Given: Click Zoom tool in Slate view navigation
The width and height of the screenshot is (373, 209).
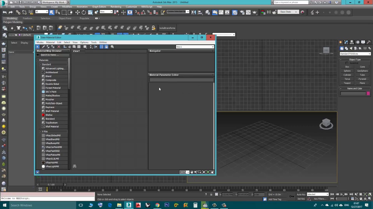Looking at the screenshot, I should click(x=196, y=172).
